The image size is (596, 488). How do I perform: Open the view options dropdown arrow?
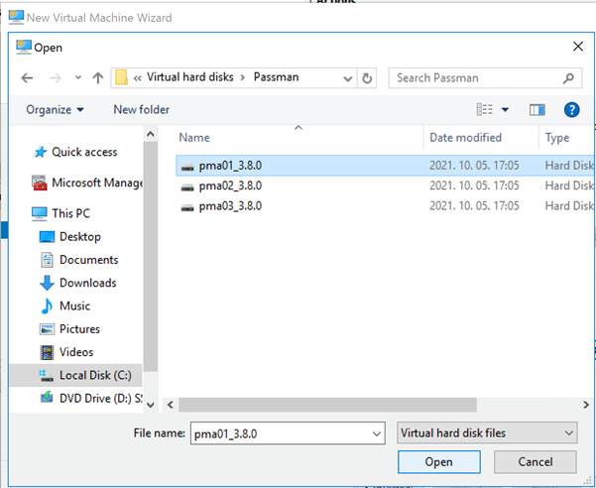(x=505, y=110)
